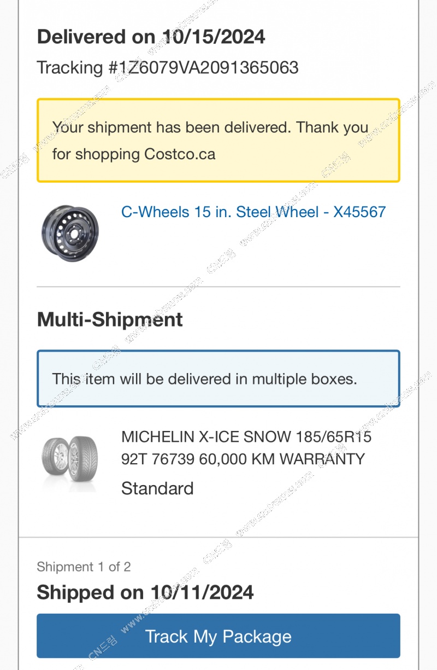Open the steel wheel product thumbnail
Image resolution: width=437 pixels, height=670 pixels.
[x=70, y=234]
